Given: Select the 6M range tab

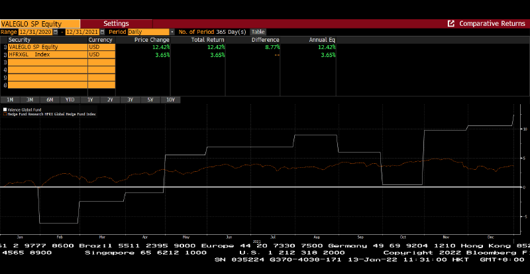Looking at the screenshot, I should [50, 100].
